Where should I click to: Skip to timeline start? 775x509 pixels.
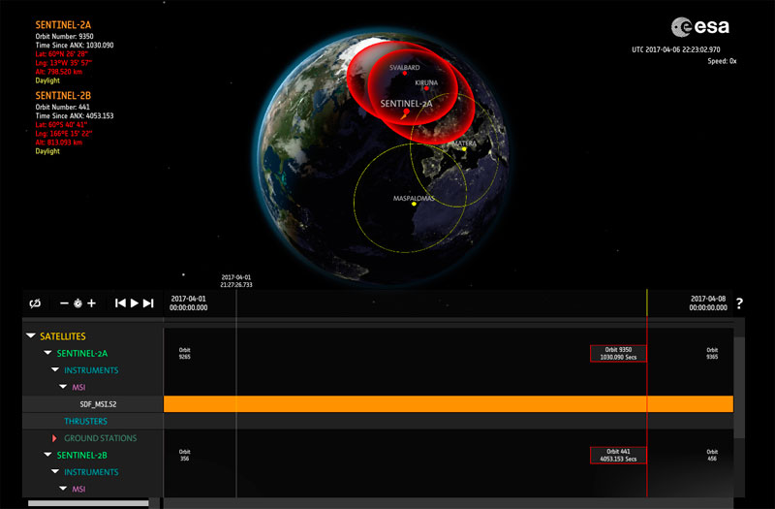pos(120,303)
